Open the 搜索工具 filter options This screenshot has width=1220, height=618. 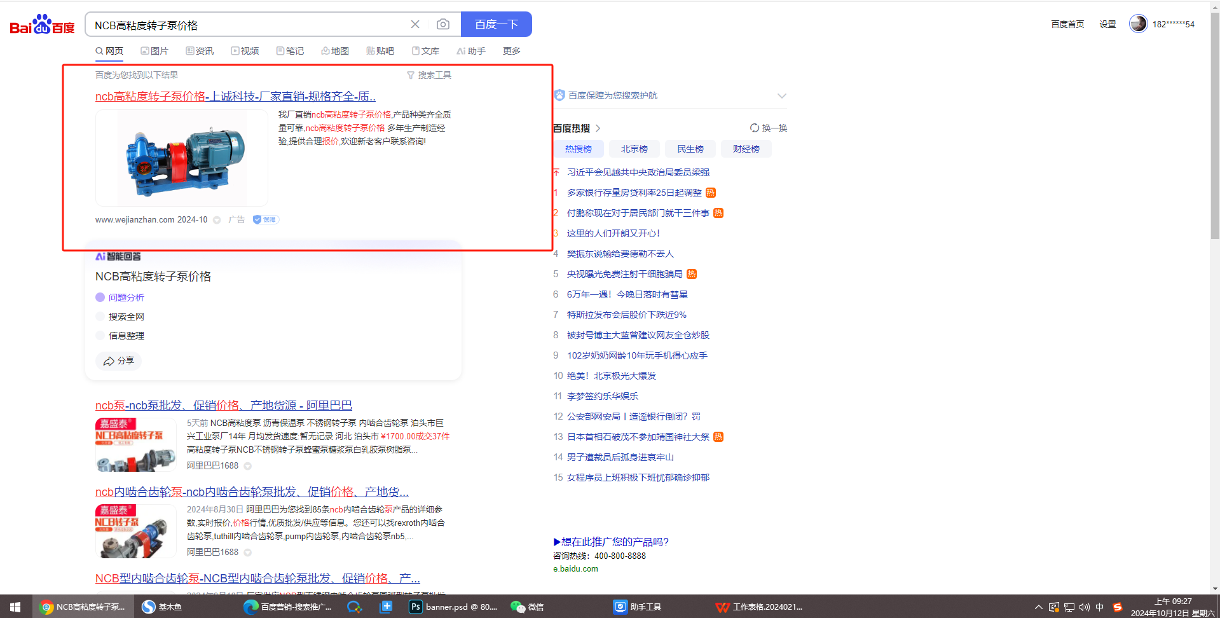(429, 75)
